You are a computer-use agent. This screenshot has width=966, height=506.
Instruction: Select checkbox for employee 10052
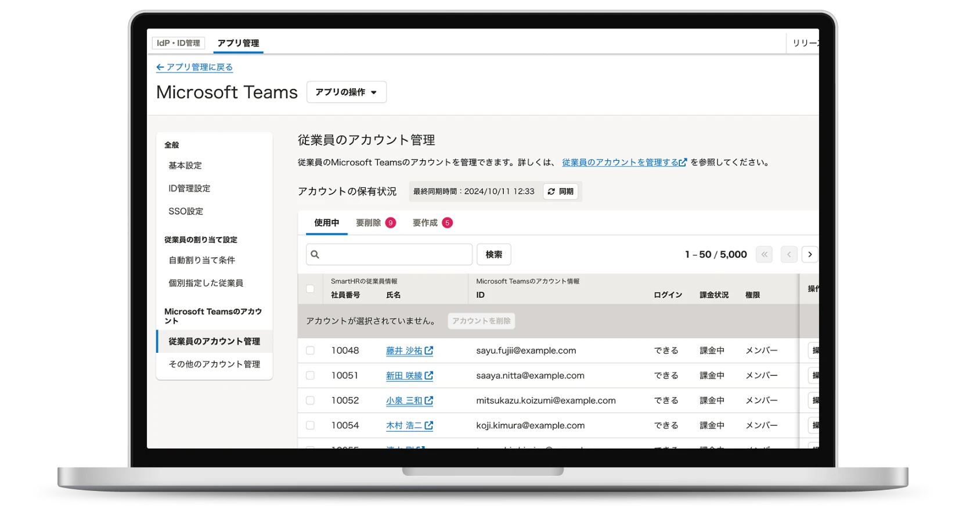pos(310,400)
